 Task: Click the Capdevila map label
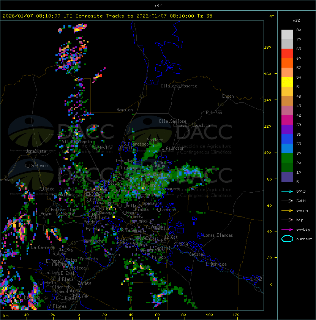point(102,148)
